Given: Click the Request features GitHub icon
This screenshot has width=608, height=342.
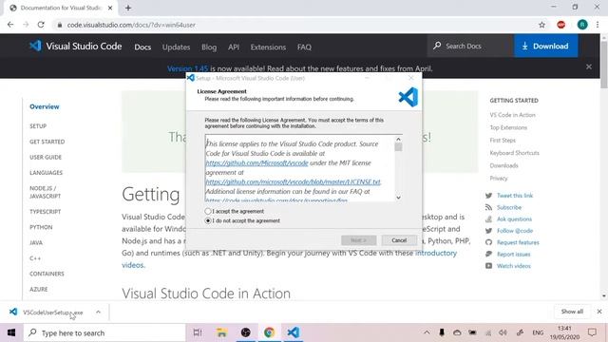Looking at the screenshot, I should 488,242.
